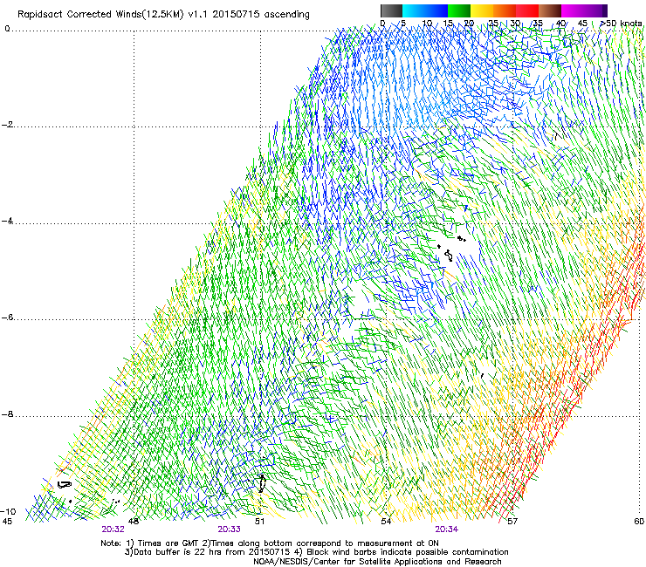646x567 pixels.
Task: Click the magenta 40-45 knots legend color
Action: click(x=573, y=10)
